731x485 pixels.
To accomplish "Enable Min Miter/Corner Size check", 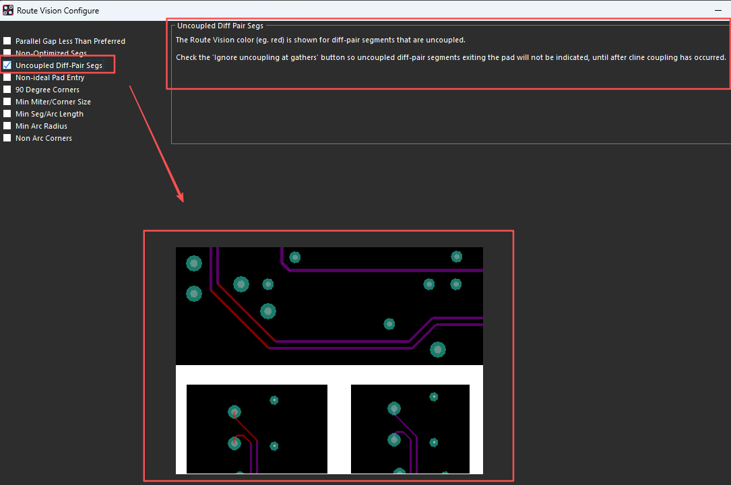I will [x=7, y=102].
